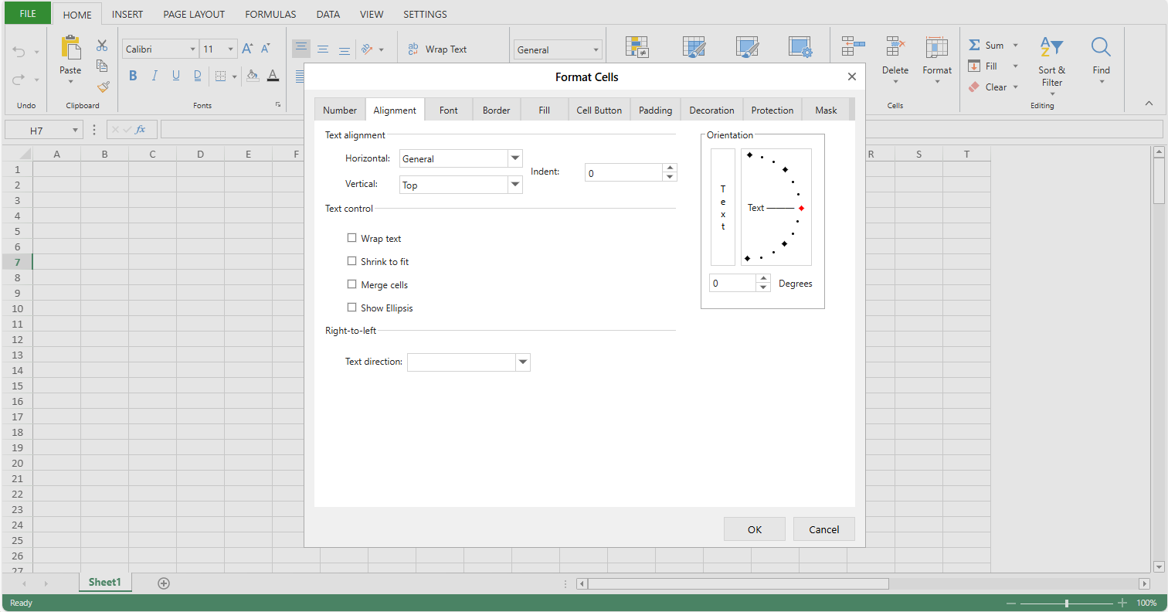Image resolution: width=1168 pixels, height=612 pixels.
Task: Open the font name Calibri dropdown
Action: 192,49
